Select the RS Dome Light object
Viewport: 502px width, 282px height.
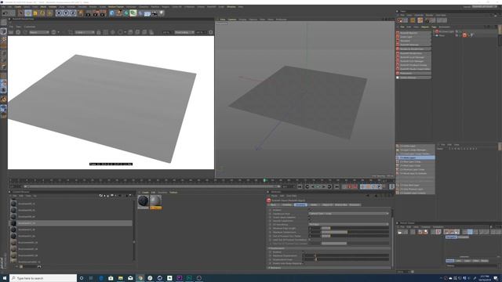click(446, 31)
